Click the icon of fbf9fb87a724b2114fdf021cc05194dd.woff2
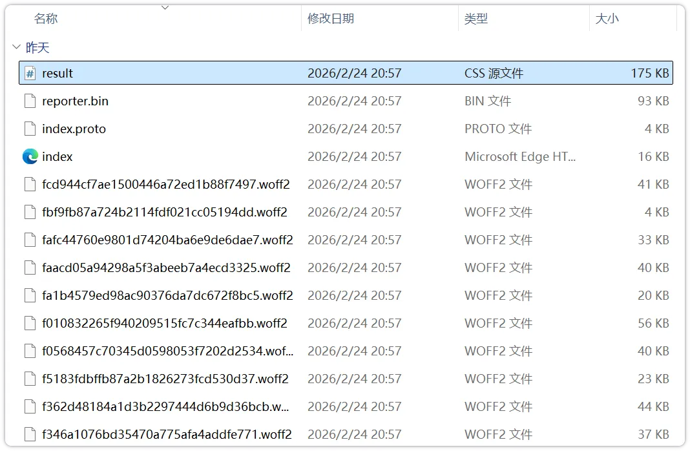This screenshot has width=690, height=451. coord(30,212)
